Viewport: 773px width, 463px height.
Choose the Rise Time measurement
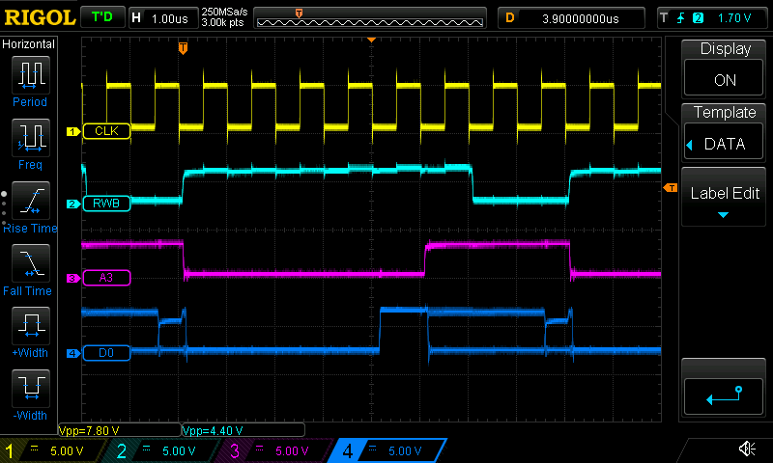click(29, 200)
